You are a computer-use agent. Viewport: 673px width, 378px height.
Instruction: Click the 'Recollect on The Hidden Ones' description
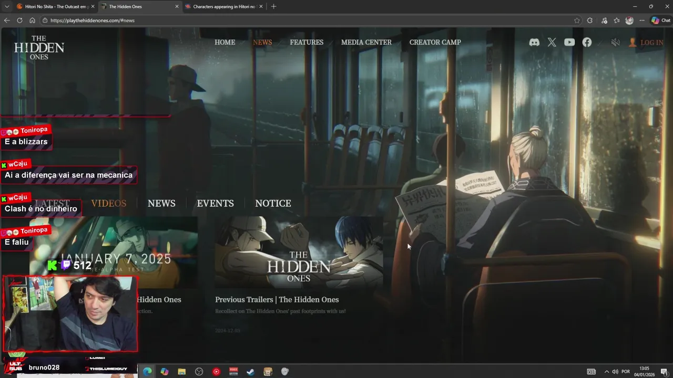coord(280,311)
